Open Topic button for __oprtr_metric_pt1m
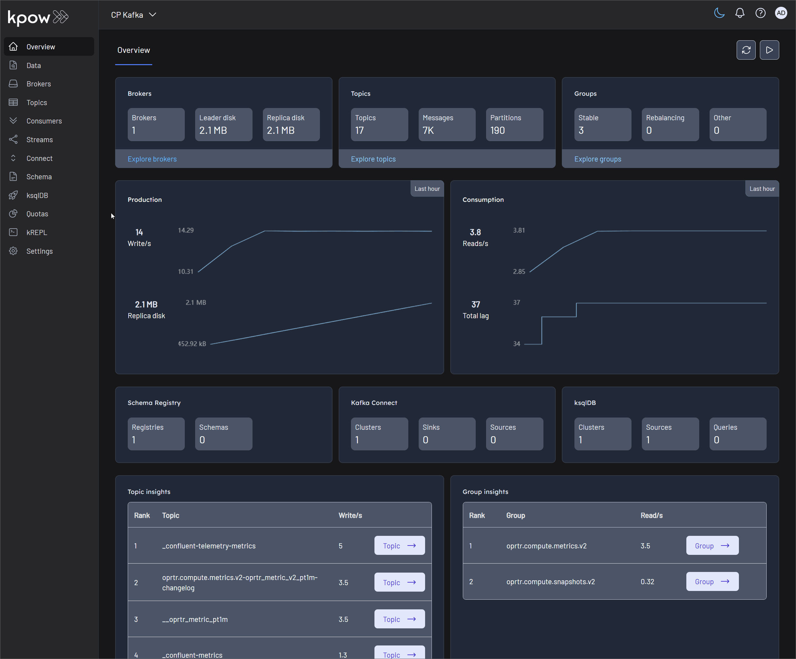 (400, 619)
